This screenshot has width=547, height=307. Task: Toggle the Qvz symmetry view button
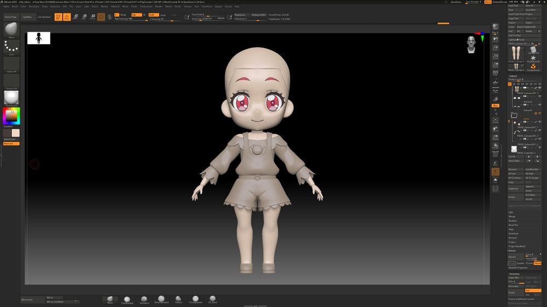coord(495,105)
